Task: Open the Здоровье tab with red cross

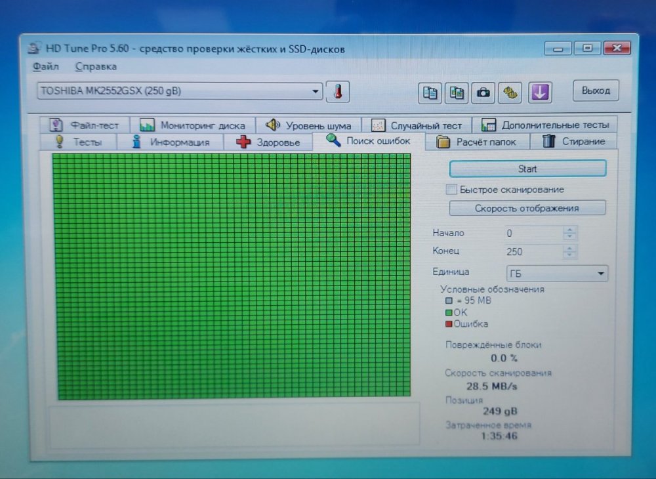Action: [268, 142]
